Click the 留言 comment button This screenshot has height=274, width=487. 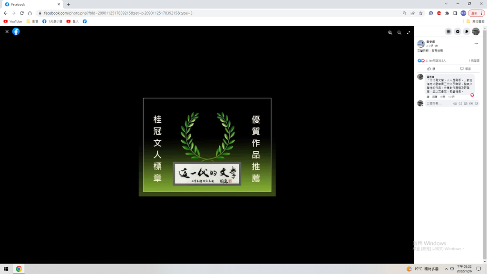pos(465,69)
